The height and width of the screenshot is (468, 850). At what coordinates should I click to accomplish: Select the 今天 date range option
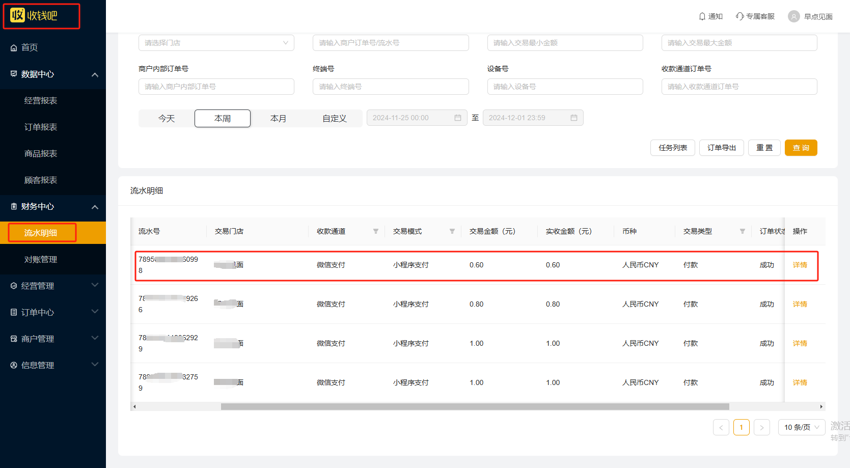[167, 118]
